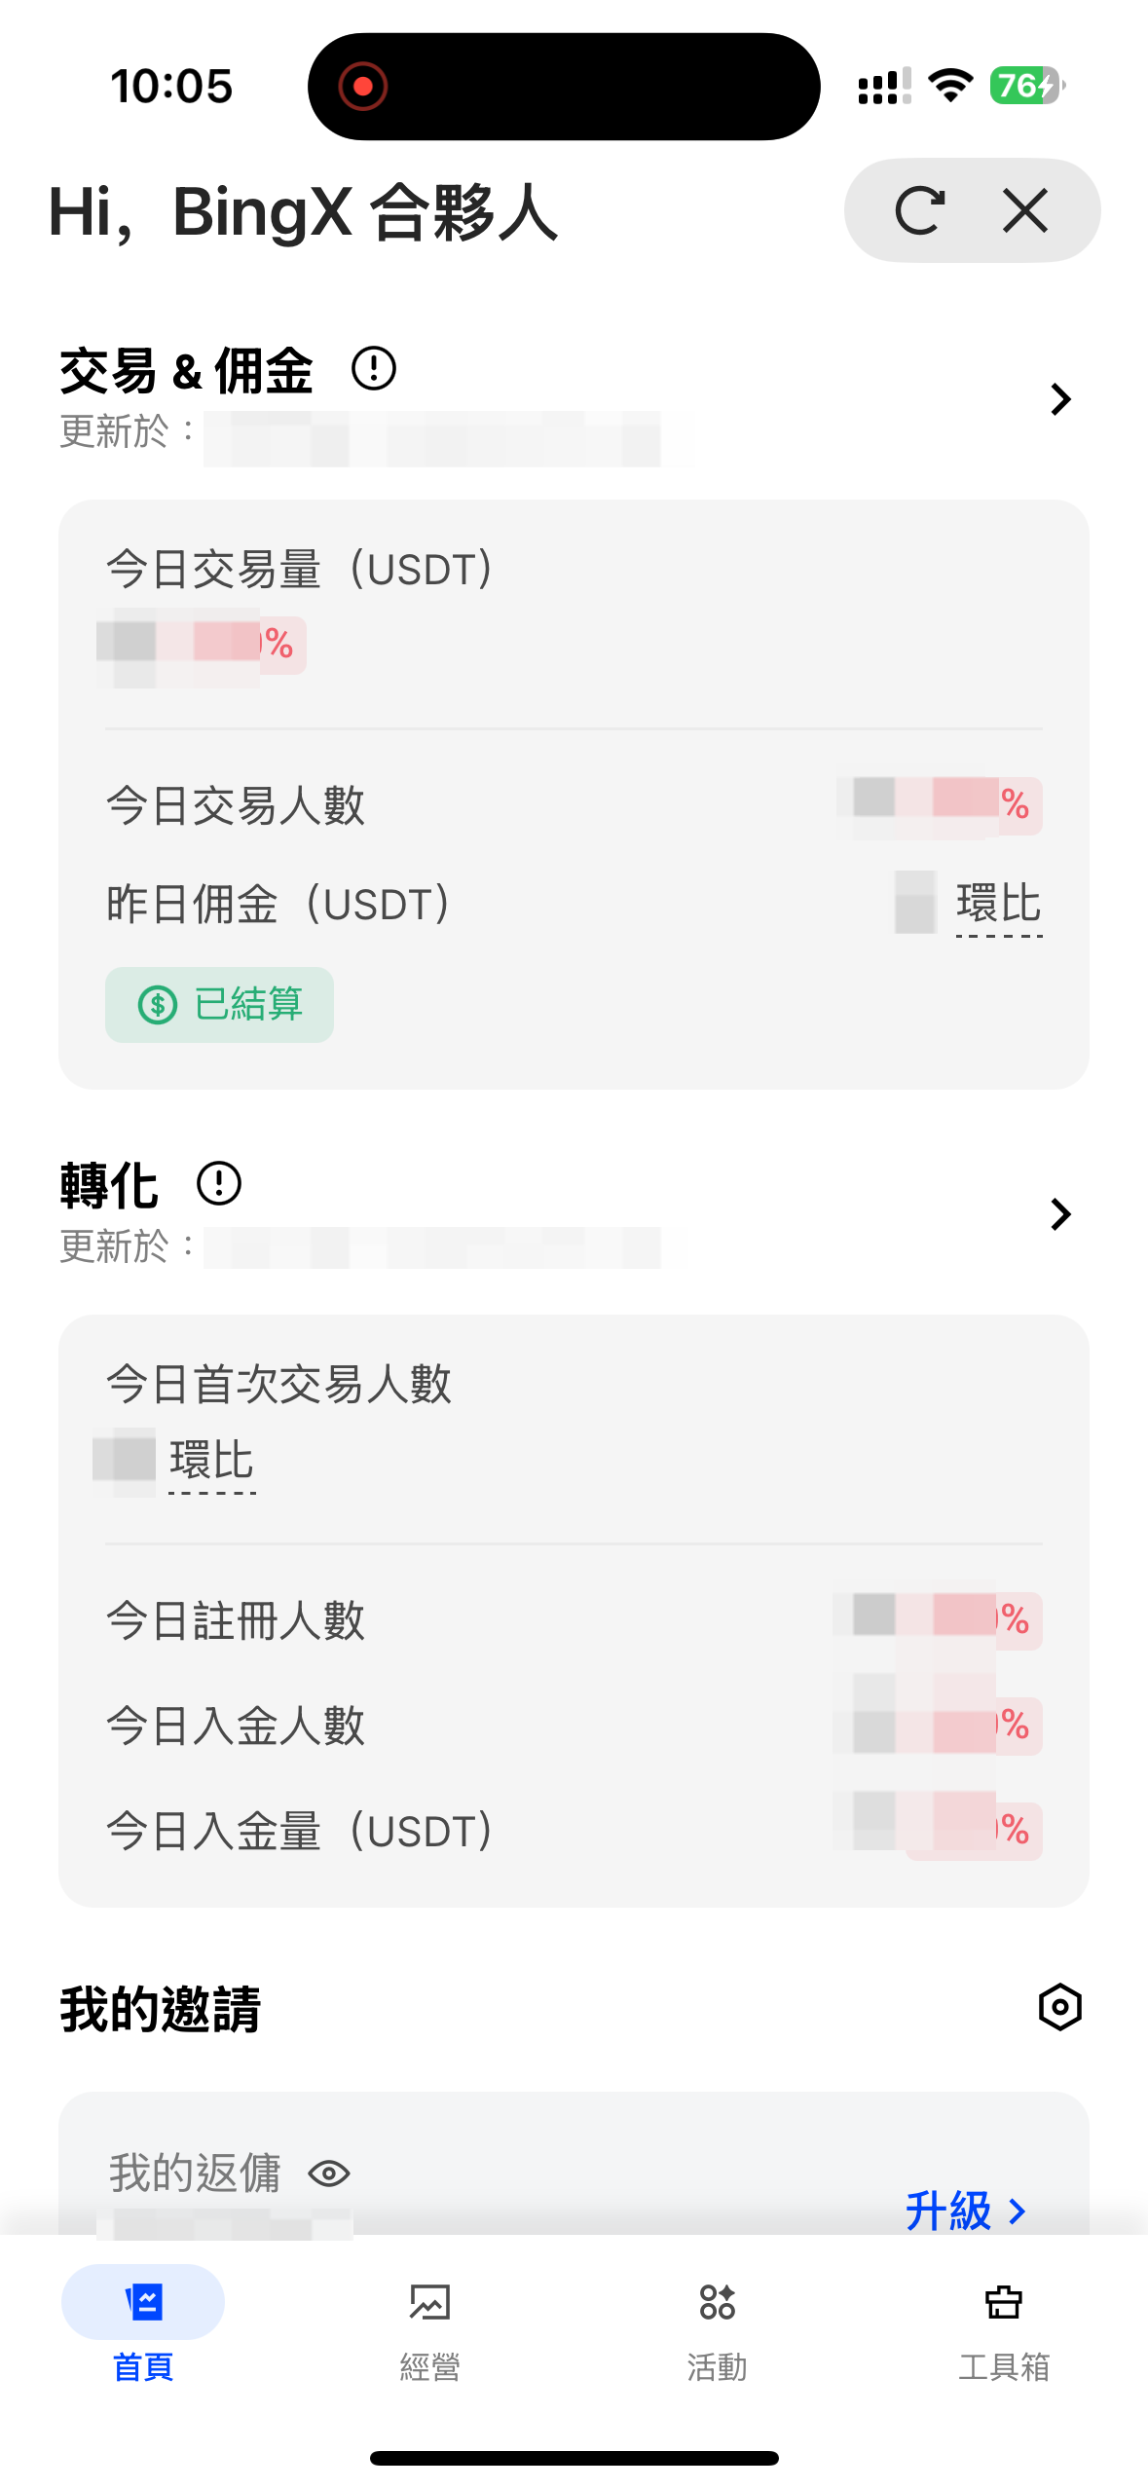The width and height of the screenshot is (1148, 2489).
Task: Open invitation settings hexagon icon
Action: [x=1059, y=2007]
